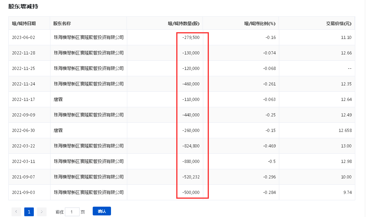370x217 pixels.
Task: Click the 增/减持比例(%) column header
Action: coord(259,23)
